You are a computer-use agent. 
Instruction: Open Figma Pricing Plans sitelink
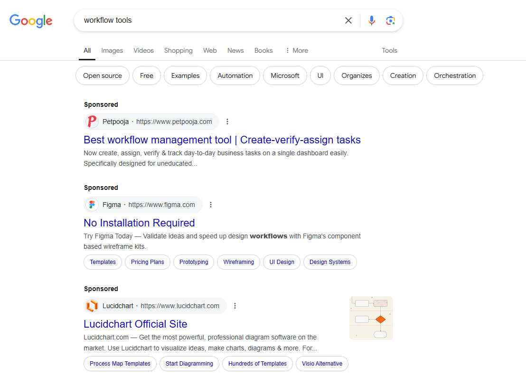pos(147,262)
